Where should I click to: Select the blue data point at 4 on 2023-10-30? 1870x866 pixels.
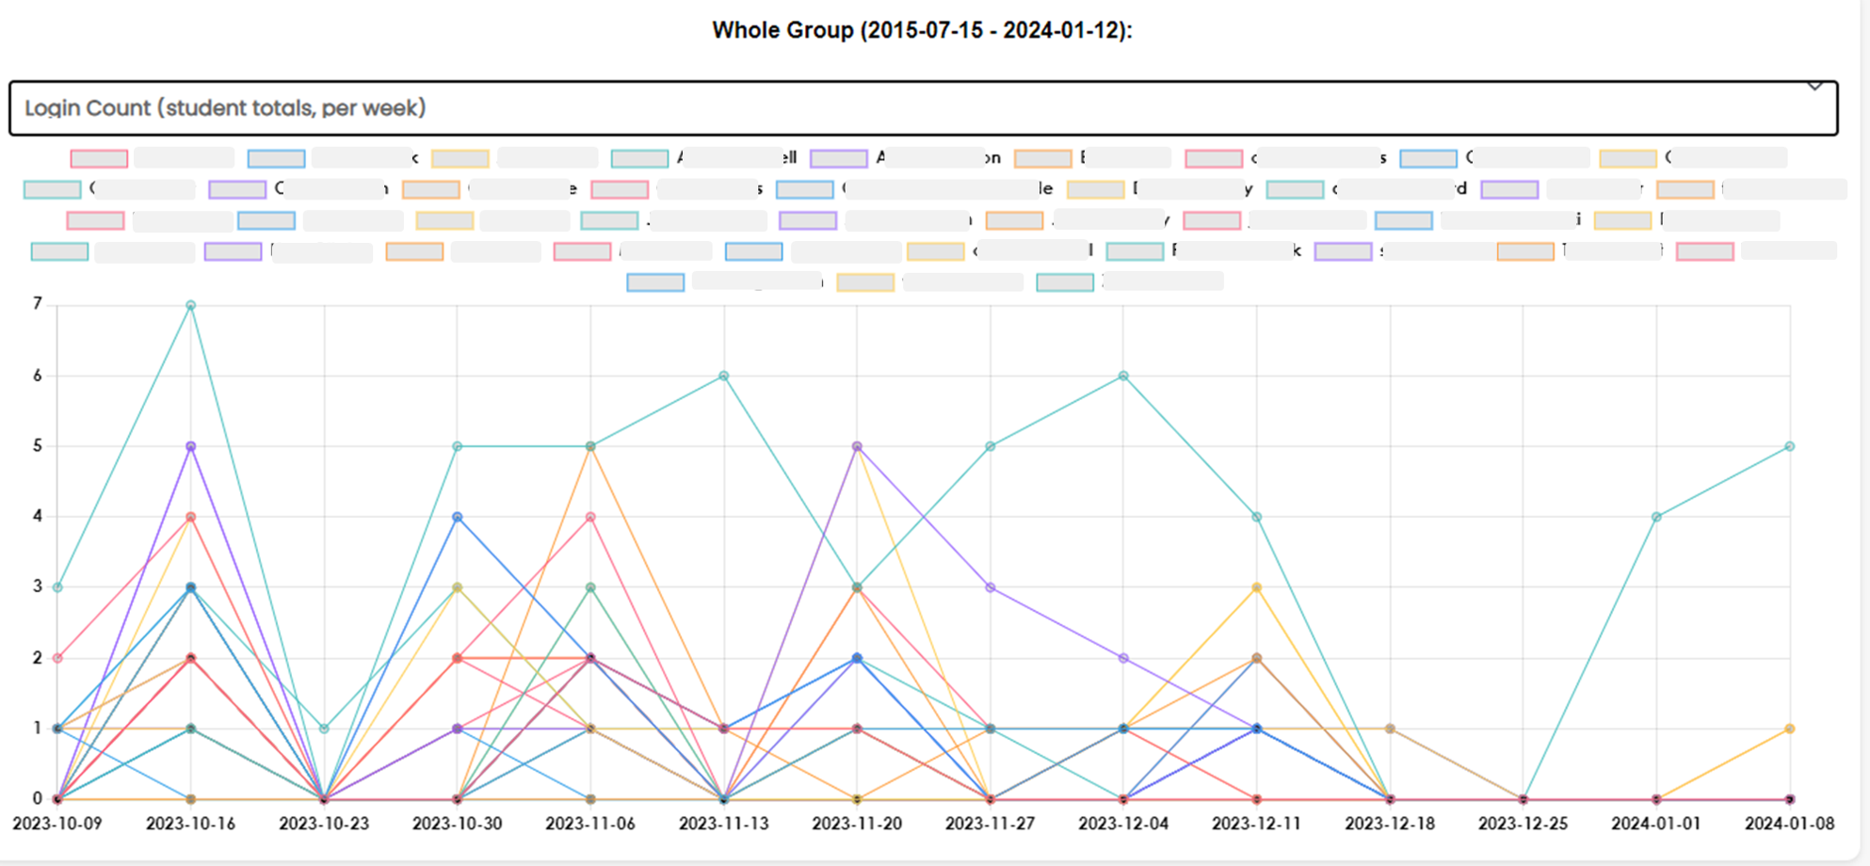[x=458, y=517]
